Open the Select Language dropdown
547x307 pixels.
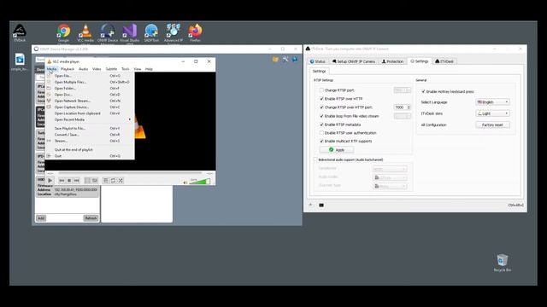[x=492, y=102]
